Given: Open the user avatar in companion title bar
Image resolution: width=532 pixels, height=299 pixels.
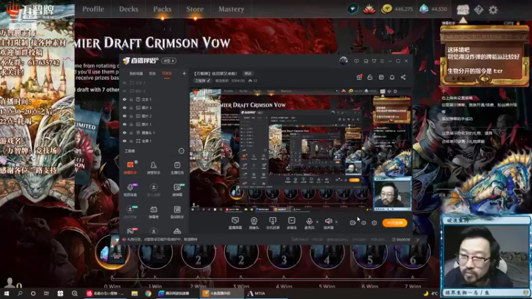Looking at the screenshot, I should pos(343,61).
